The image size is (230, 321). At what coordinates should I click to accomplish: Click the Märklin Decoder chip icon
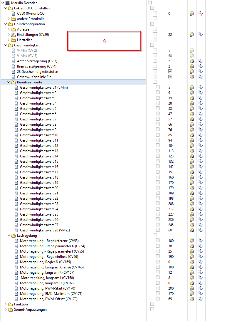click(x=7, y=3)
